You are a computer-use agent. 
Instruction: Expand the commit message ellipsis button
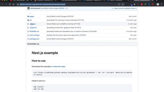[x=67, y=8]
